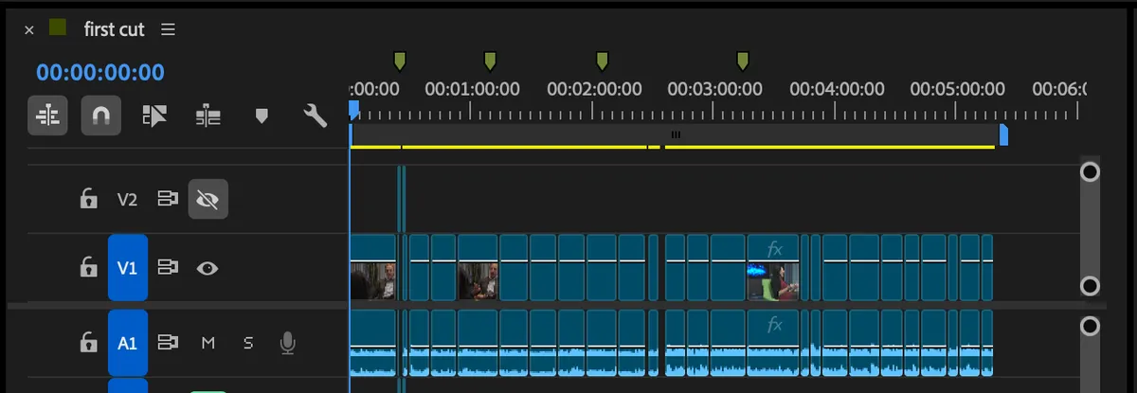Close the first cut sequence tab

pos(29,30)
